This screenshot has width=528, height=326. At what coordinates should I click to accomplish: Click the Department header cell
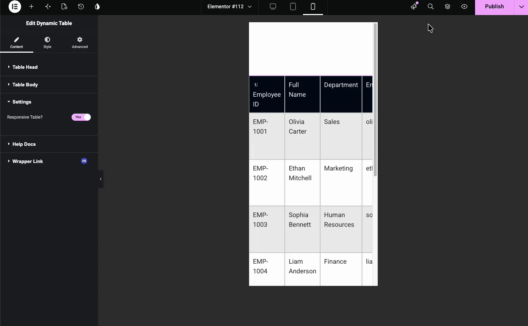point(341,95)
